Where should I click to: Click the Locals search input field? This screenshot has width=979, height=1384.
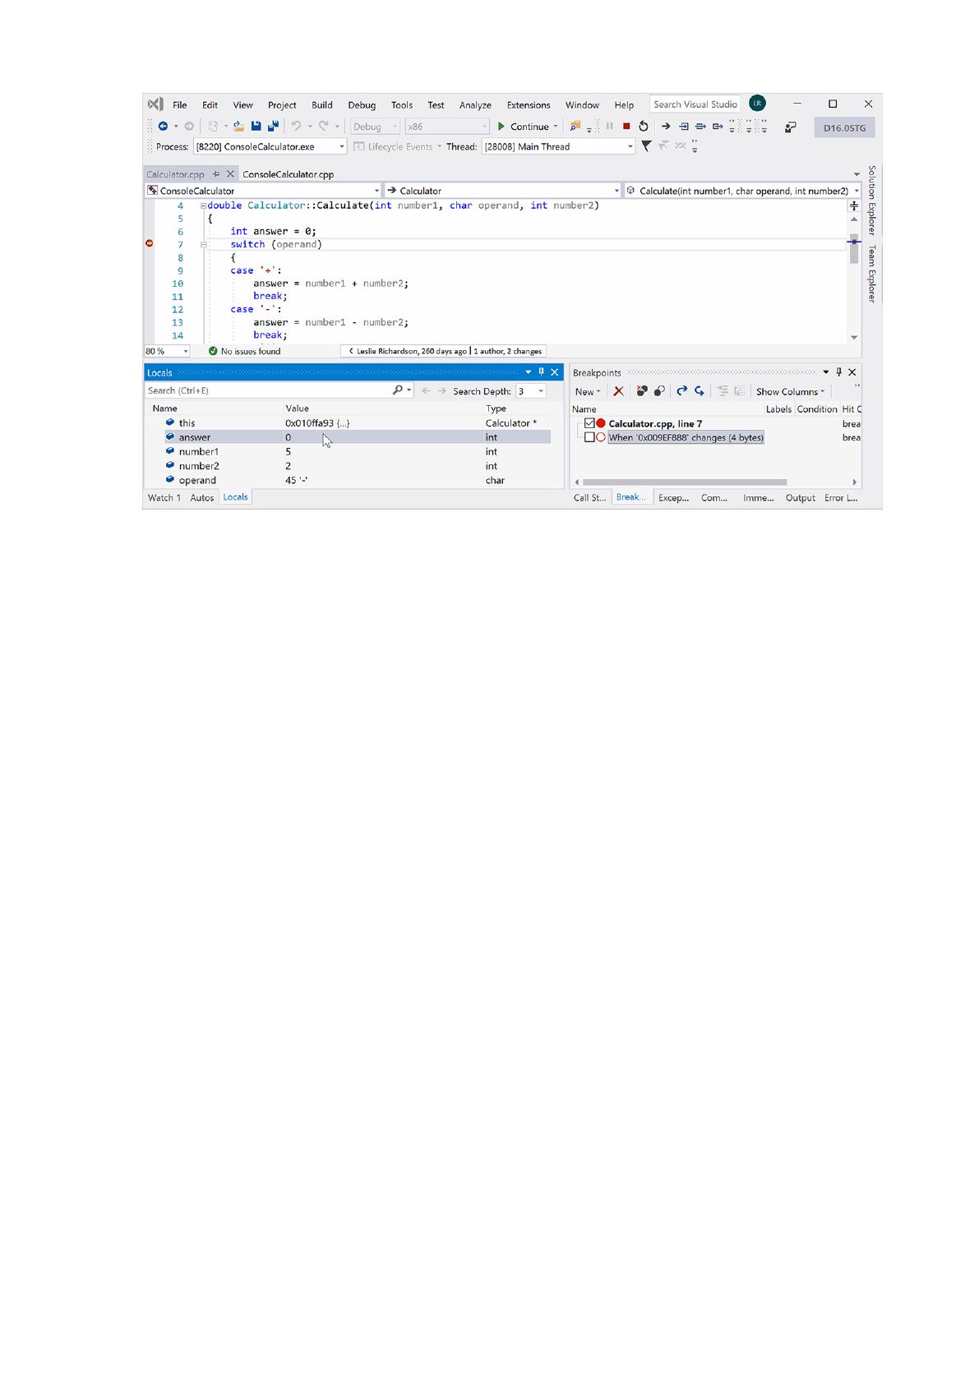[269, 391]
